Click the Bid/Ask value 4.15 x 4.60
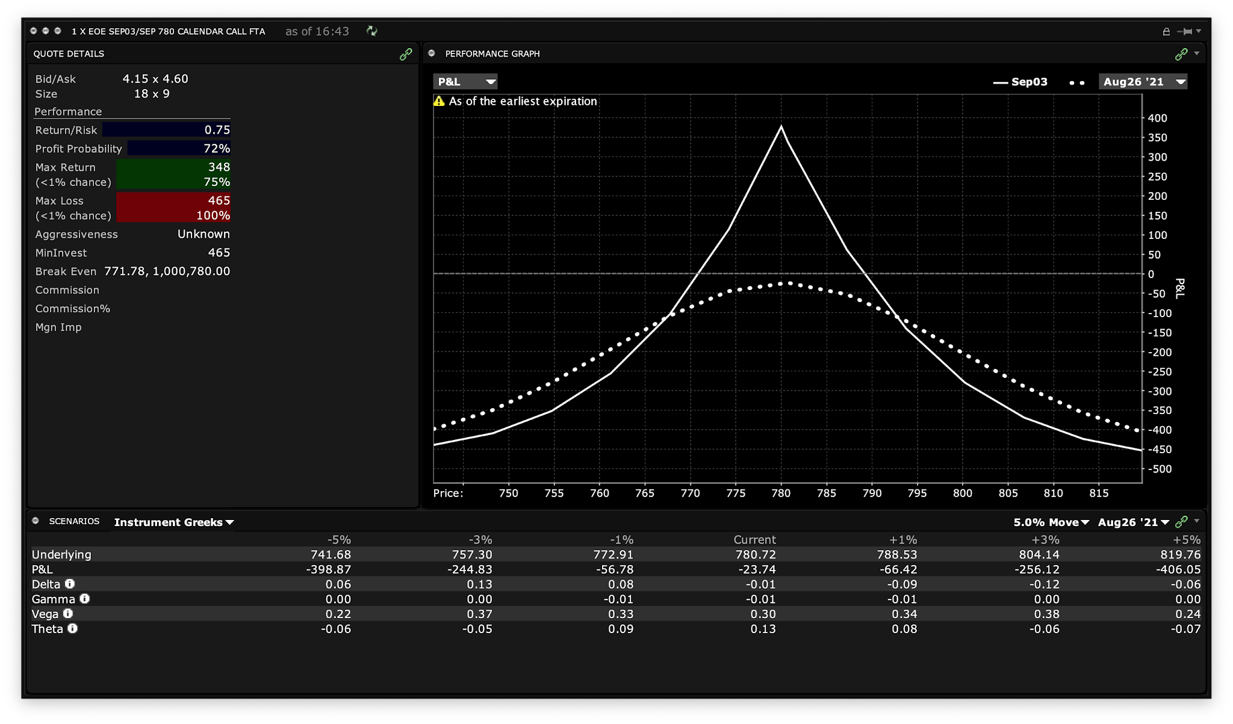 click(x=155, y=79)
